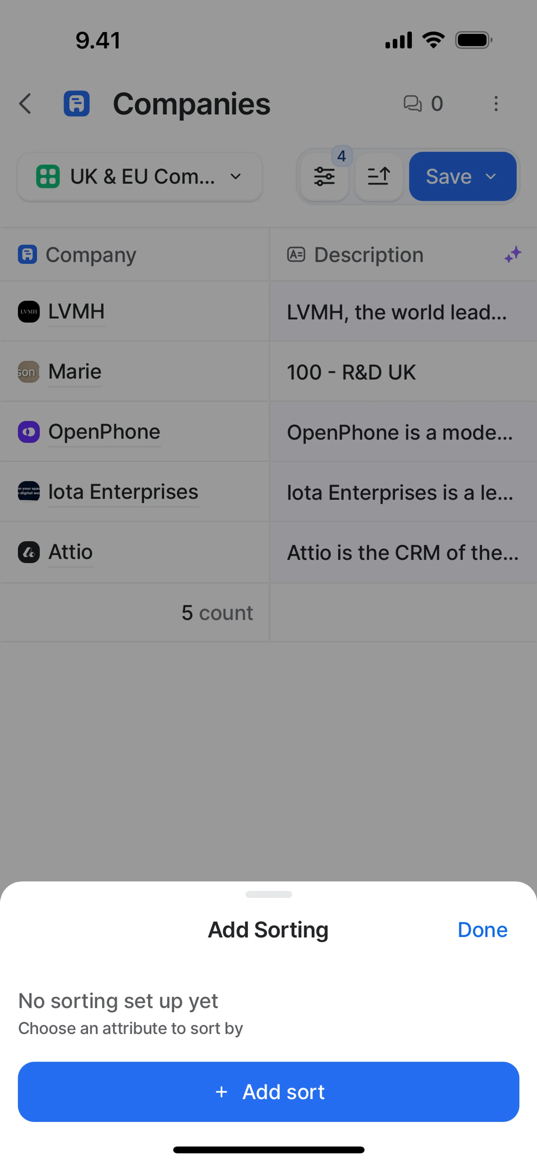Open the comments bubble icon

click(x=412, y=103)
